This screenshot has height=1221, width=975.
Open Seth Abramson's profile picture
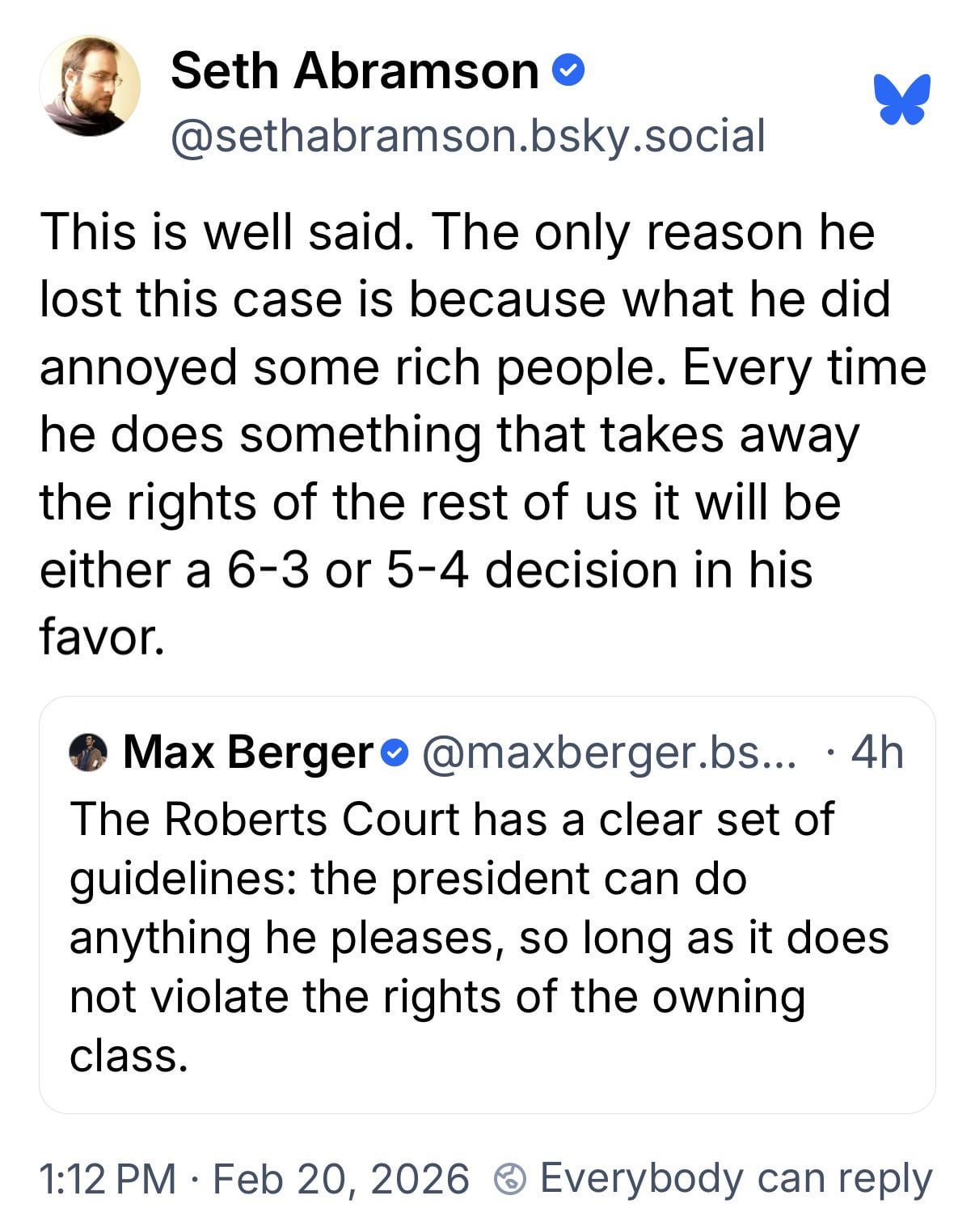(90, 86)
